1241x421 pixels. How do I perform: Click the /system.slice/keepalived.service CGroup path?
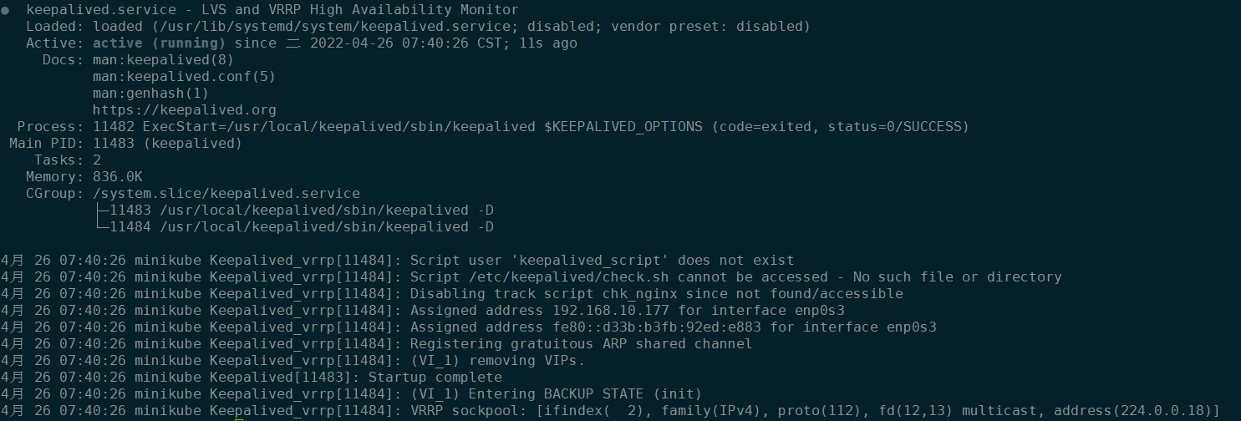(x=226, y=194)
